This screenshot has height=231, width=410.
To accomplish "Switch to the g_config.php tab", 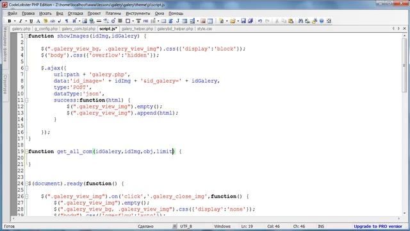I will click(46, 29).
